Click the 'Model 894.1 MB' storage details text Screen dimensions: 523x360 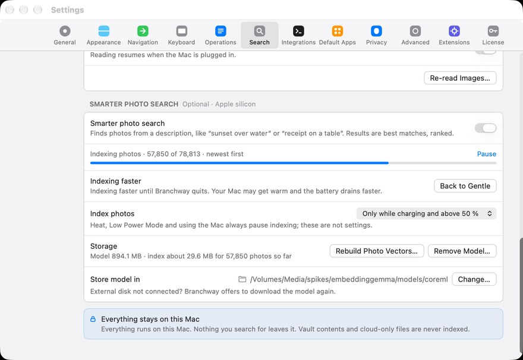tap(191, 256)
